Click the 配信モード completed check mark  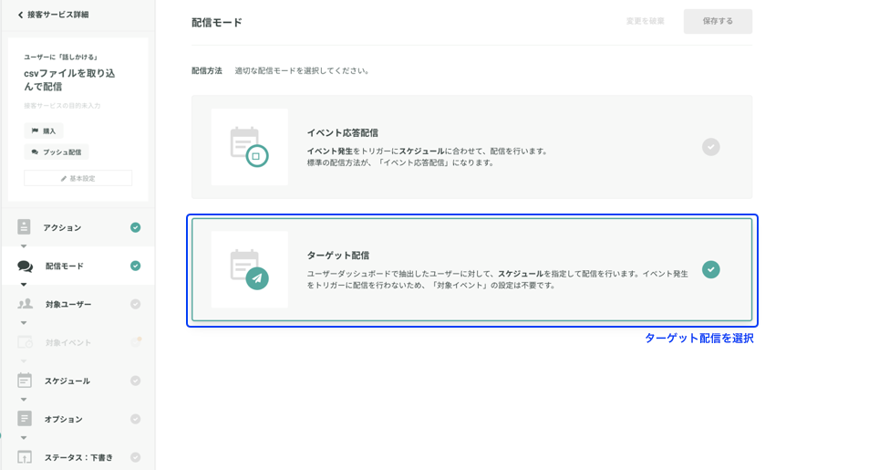coord(135,266)
